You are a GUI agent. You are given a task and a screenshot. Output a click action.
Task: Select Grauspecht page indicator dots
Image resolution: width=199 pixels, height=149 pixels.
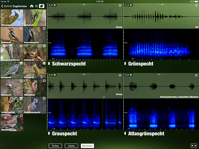point(85,74)
